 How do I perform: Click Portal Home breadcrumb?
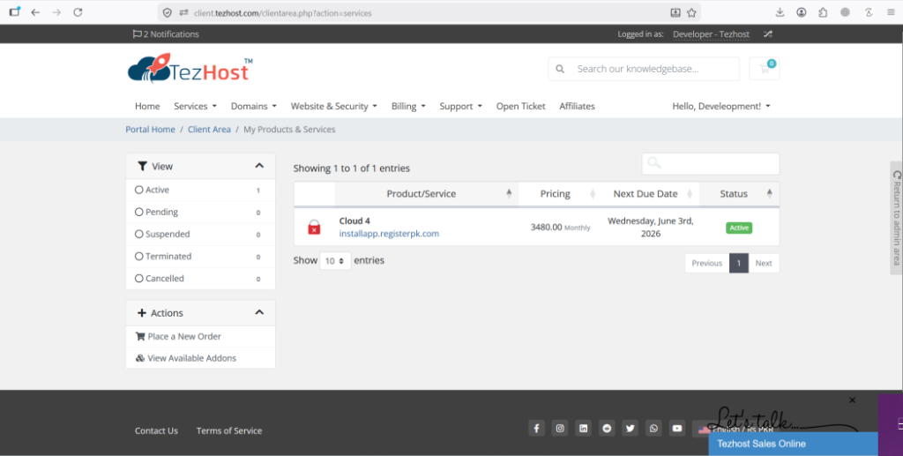(x=150, y=130)
